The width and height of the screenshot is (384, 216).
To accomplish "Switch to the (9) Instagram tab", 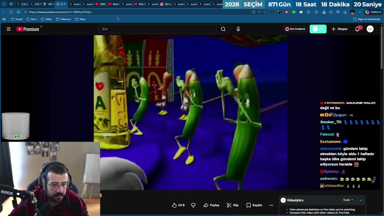I will [165, 4].
